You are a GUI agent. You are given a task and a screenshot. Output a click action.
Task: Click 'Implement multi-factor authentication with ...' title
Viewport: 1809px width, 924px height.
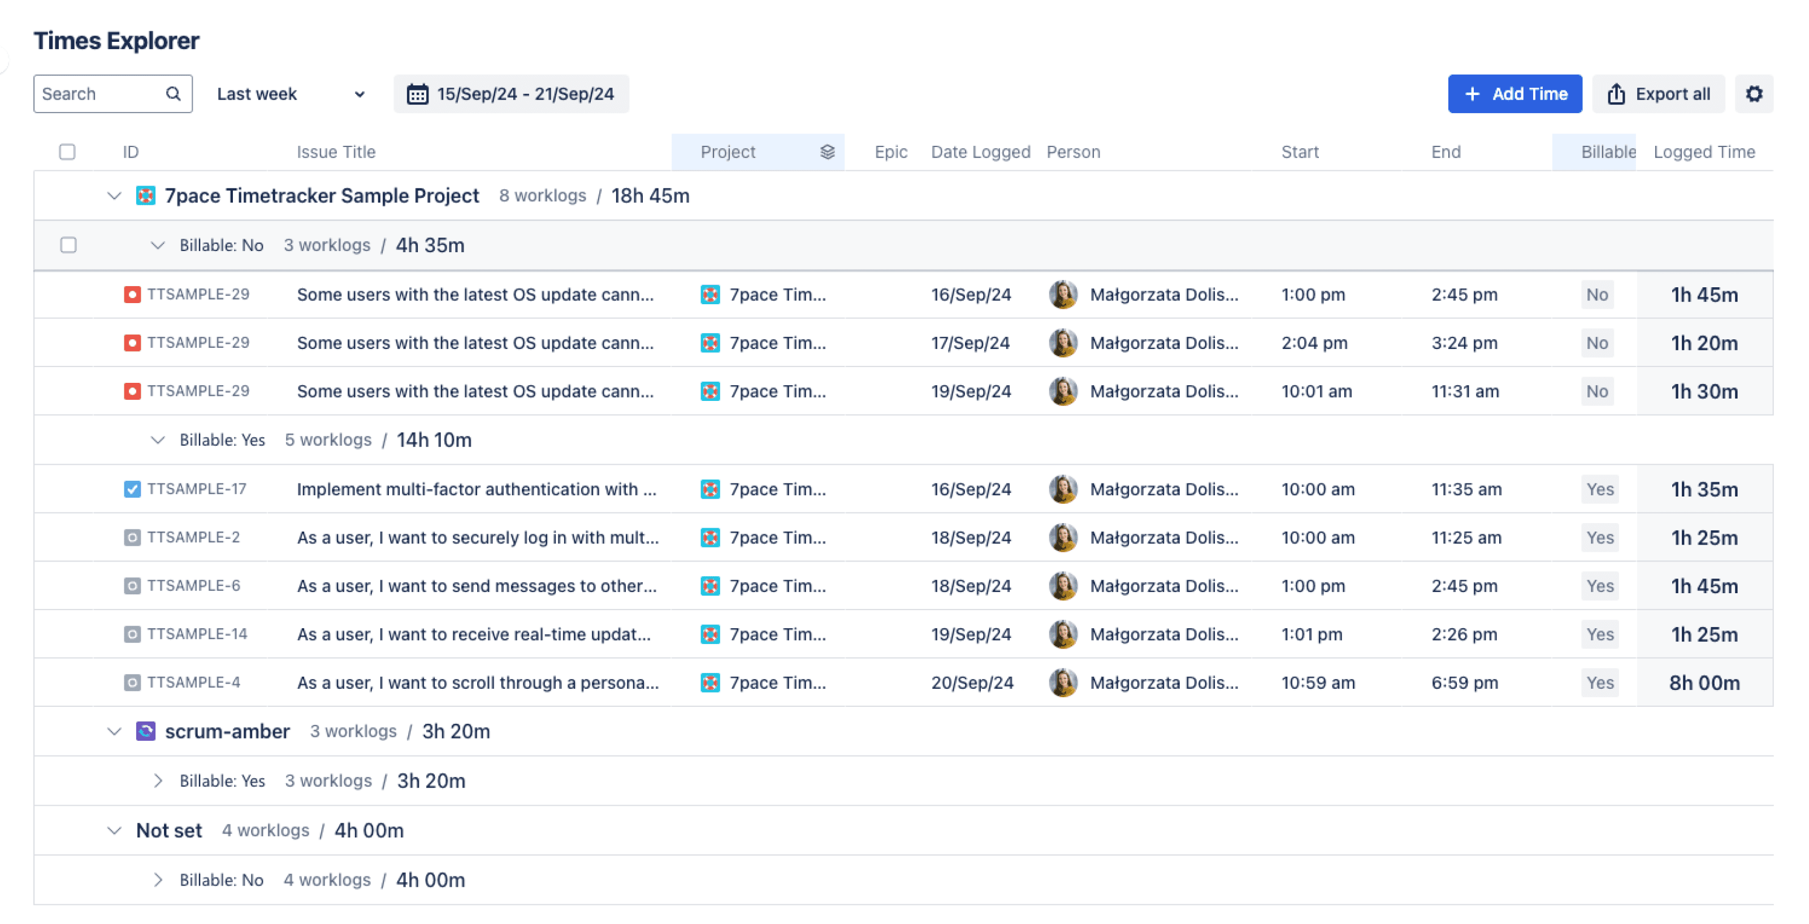[x=477, y=489]
